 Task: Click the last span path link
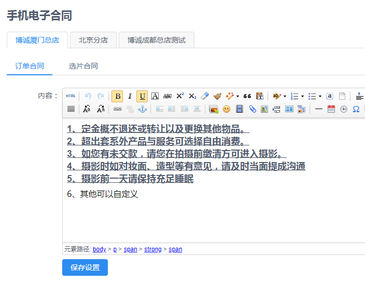(x=175, y=249)
